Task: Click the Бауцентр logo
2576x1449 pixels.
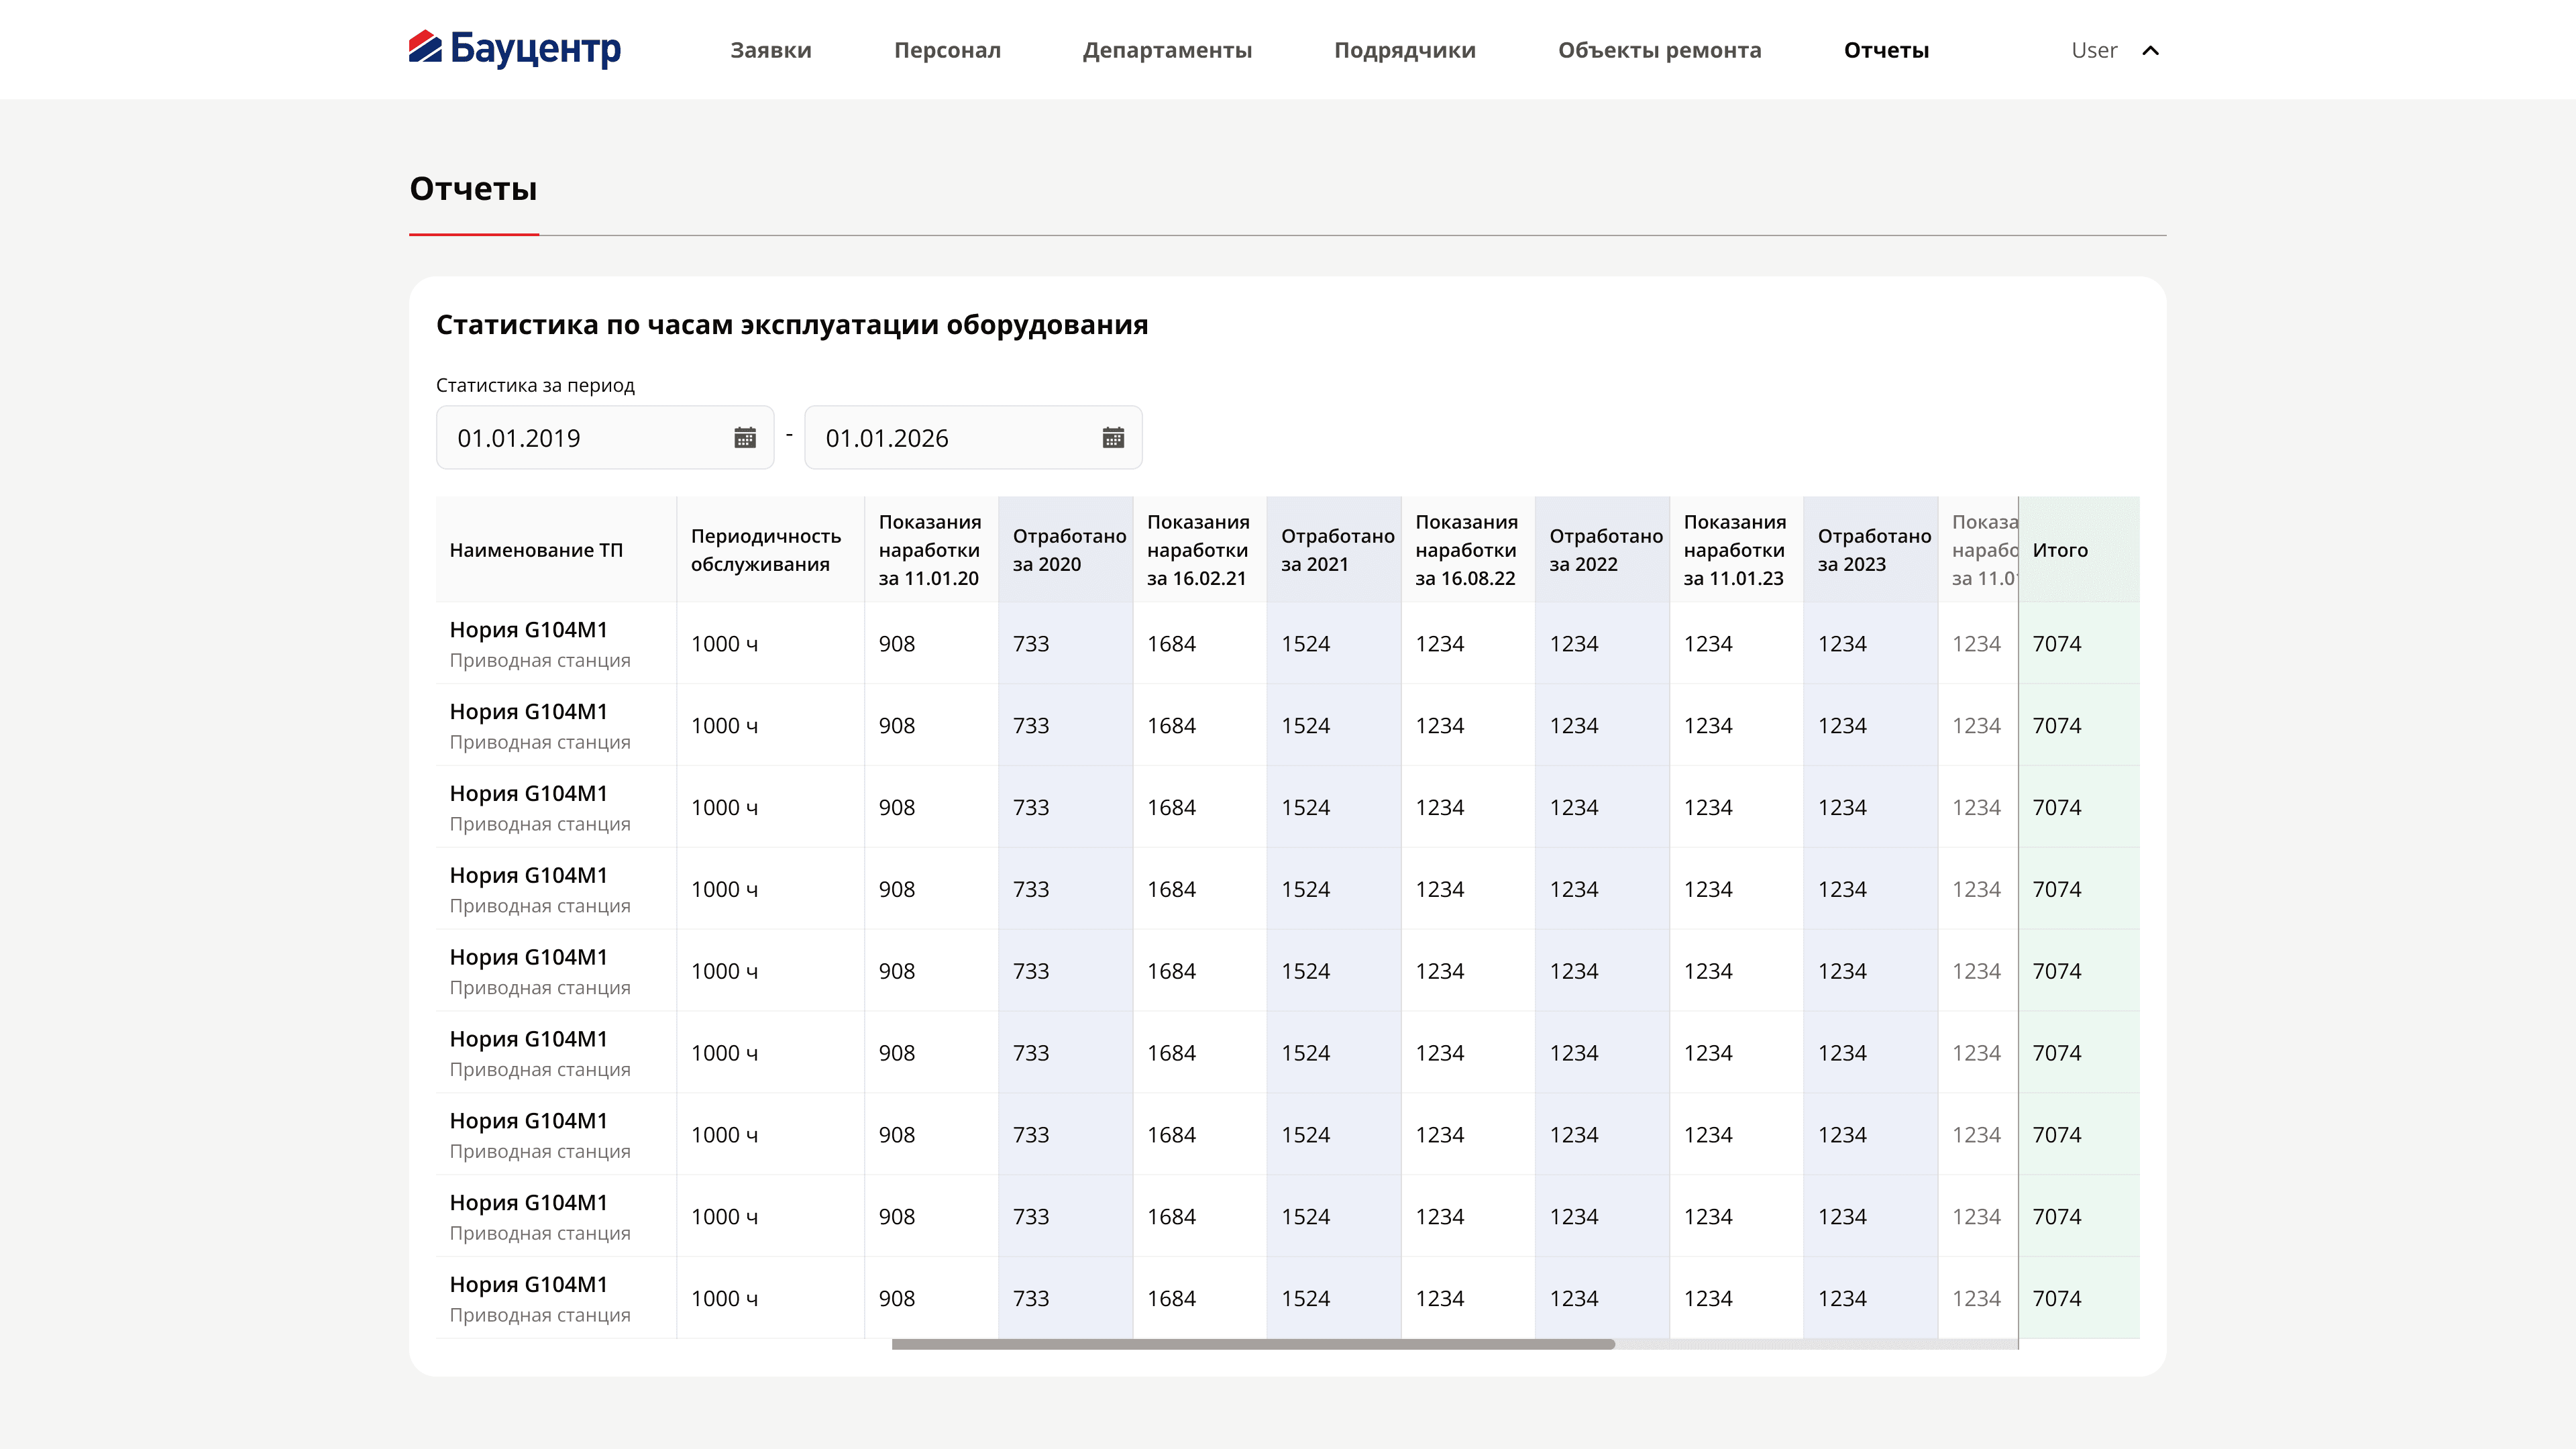Action: [x=515, y=48]
